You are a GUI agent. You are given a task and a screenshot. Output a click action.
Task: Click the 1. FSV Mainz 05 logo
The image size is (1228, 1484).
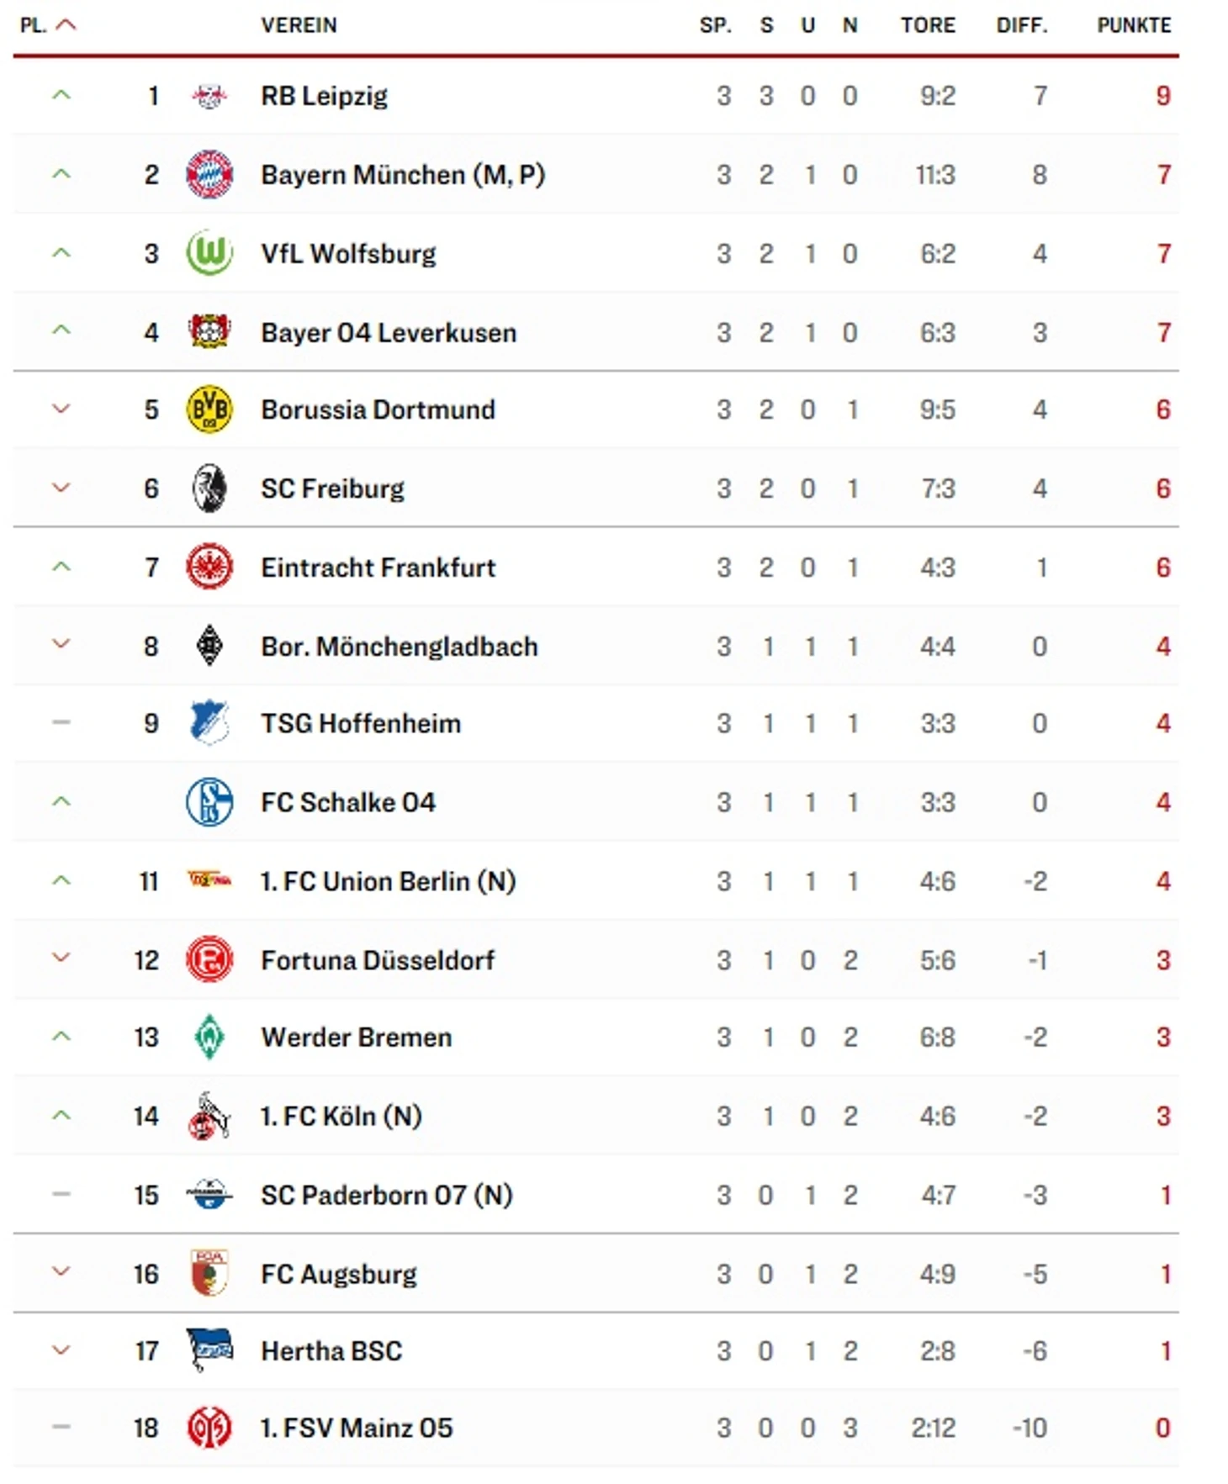pyautogui.click(x=209, y=1428)
